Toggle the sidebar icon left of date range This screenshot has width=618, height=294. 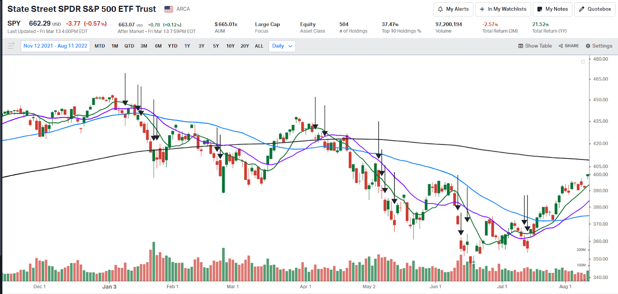[x=11, y=46]
